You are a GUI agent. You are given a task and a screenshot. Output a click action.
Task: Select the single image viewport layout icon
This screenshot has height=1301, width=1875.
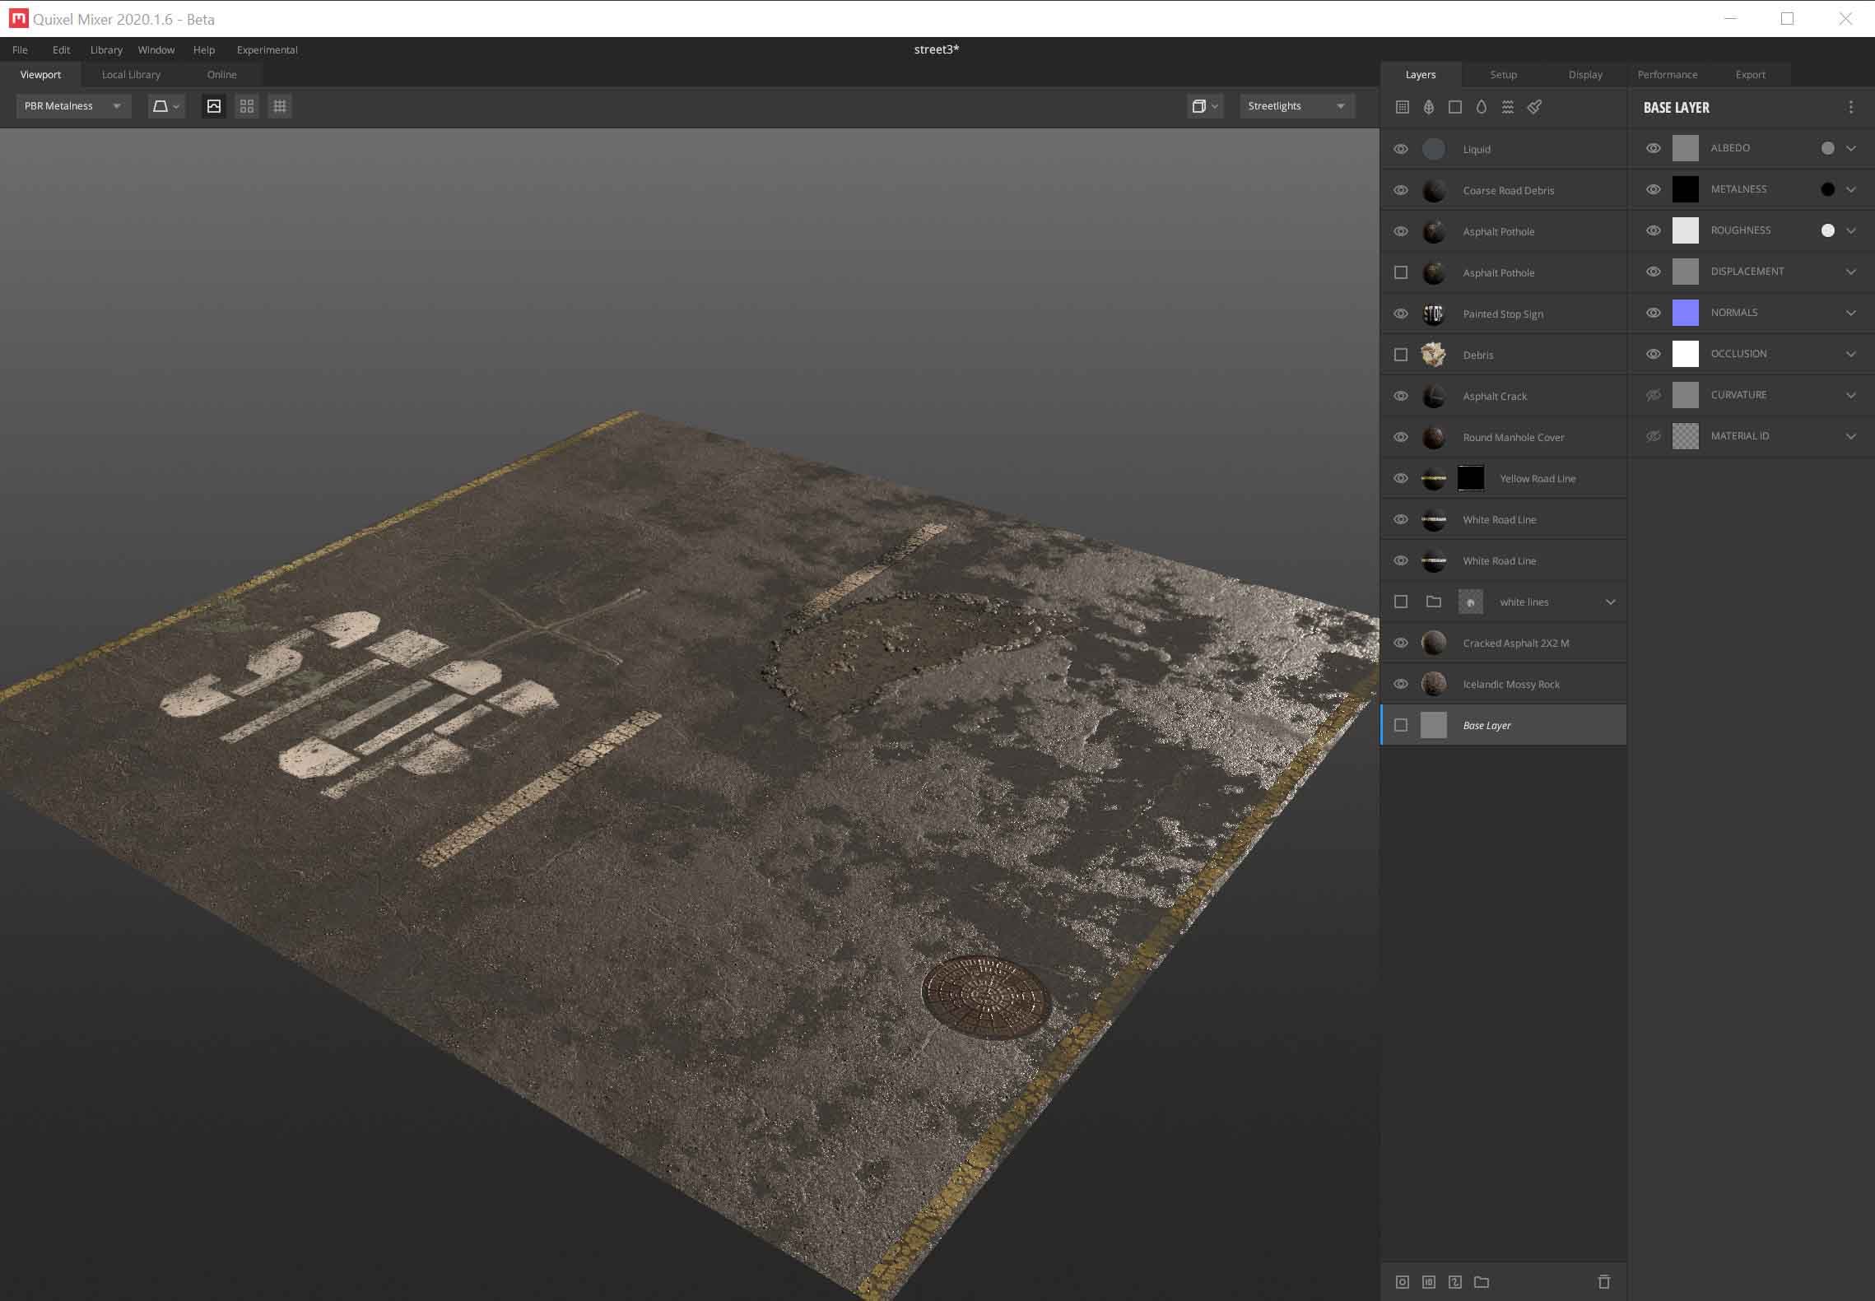pyautogui.click(x=214, y=106)
